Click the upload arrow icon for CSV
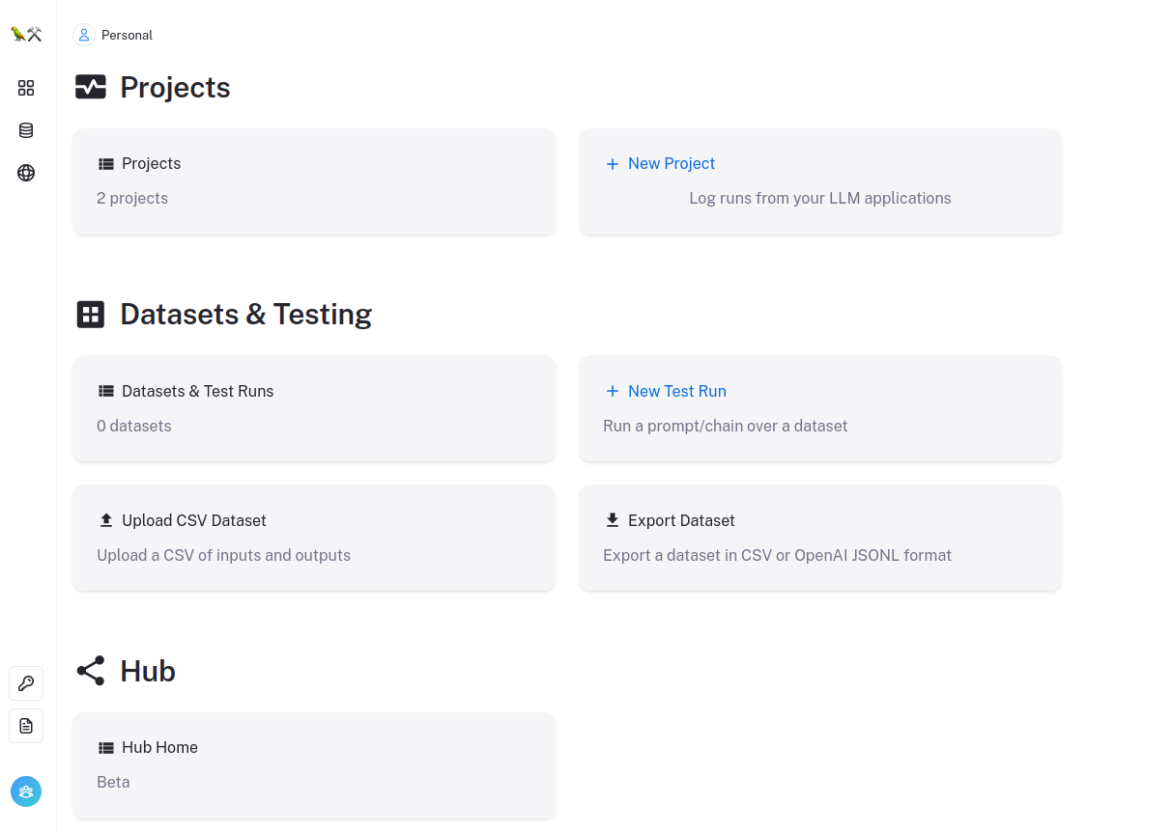The width and height of the screenshot is (1173, 832). pos(106,520)
